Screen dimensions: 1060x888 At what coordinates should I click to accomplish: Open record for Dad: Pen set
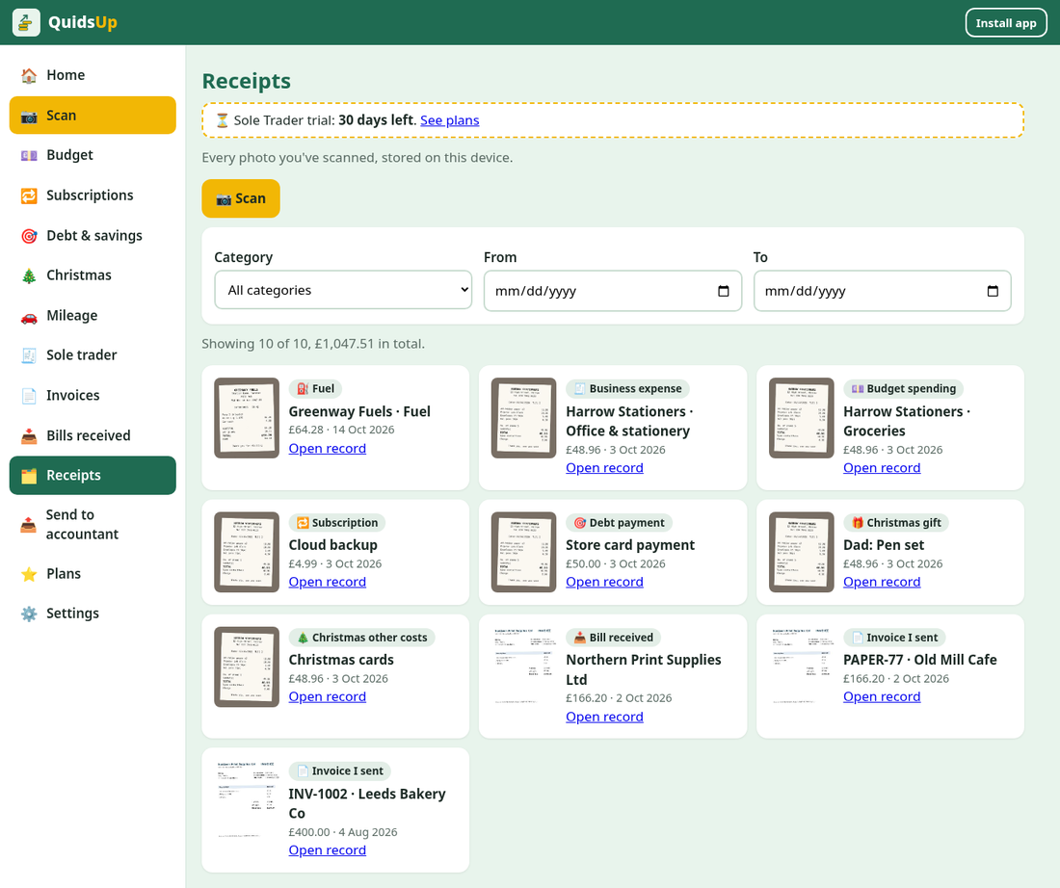click(882, 583)
